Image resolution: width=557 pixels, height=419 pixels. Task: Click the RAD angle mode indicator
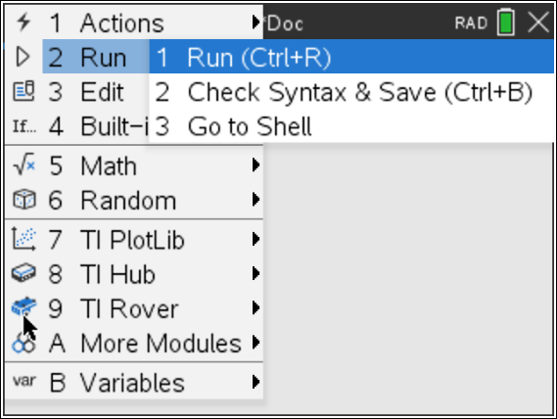point(471,23)
